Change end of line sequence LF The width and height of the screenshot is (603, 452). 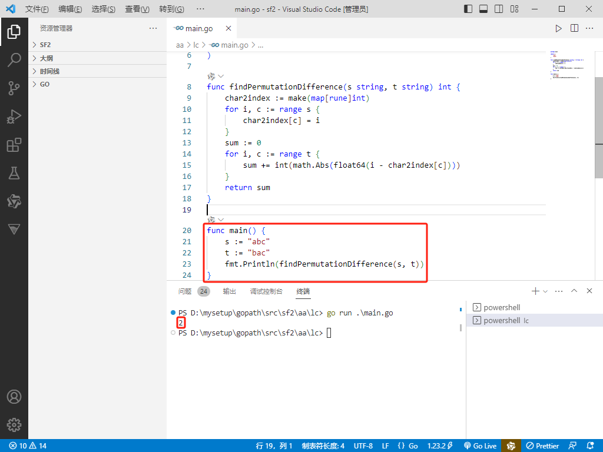point(385,446)
